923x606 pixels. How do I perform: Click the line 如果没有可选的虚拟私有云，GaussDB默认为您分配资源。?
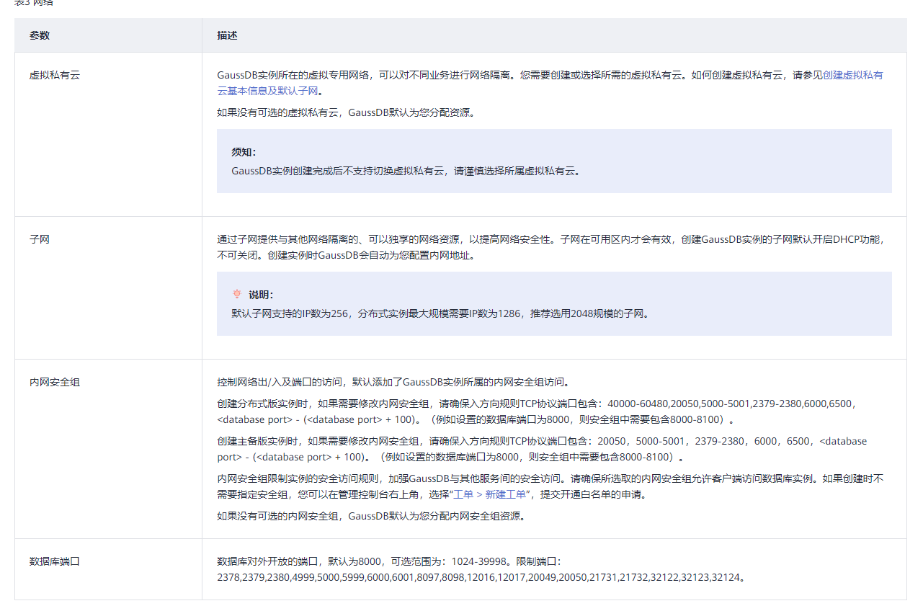346,112
